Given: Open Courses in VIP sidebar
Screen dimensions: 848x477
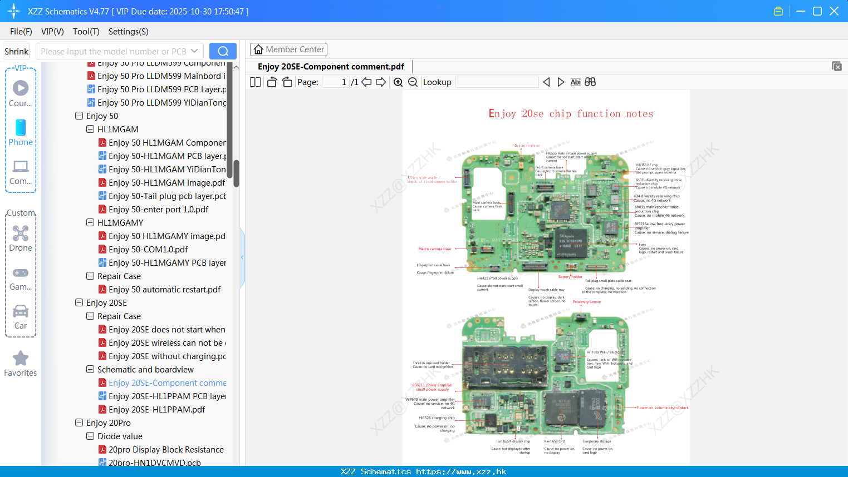Looking at the screenshot, I should pos(21,93).
